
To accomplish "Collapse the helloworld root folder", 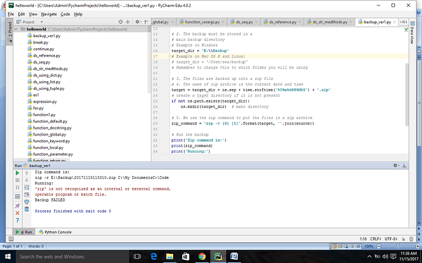I will tap(17, 29).
